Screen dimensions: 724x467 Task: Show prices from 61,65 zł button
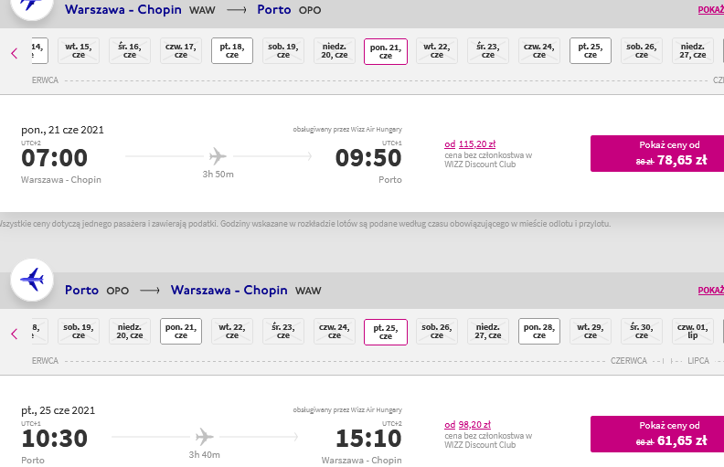657,434
